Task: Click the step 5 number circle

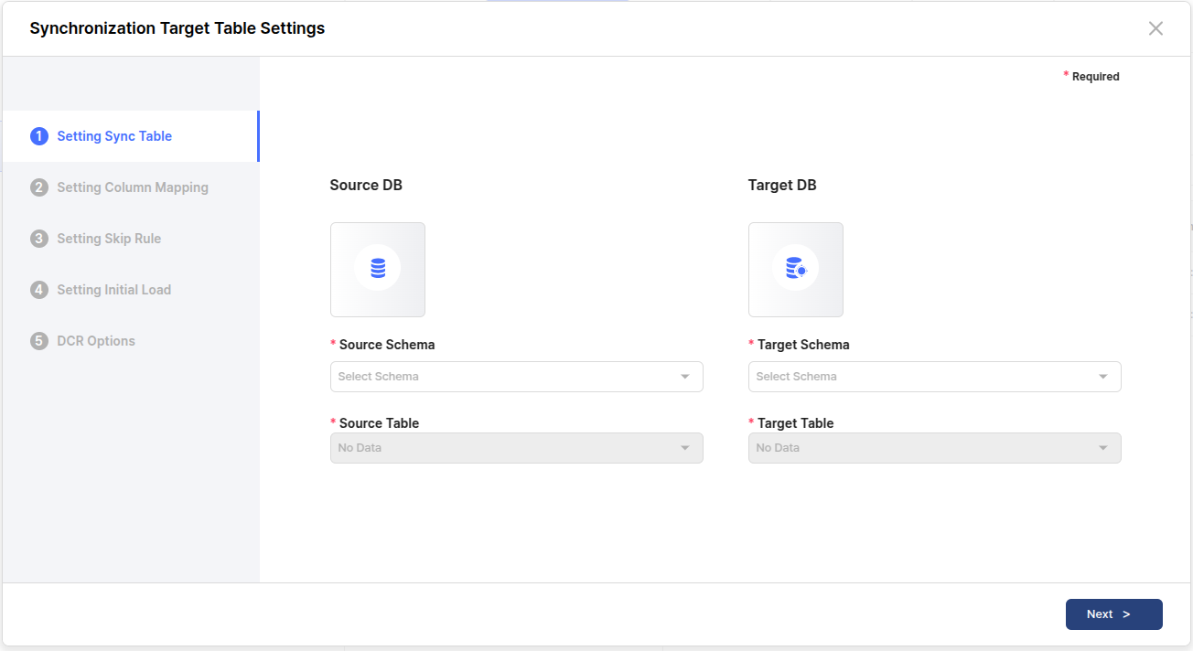Action: [x=38, y=341]
